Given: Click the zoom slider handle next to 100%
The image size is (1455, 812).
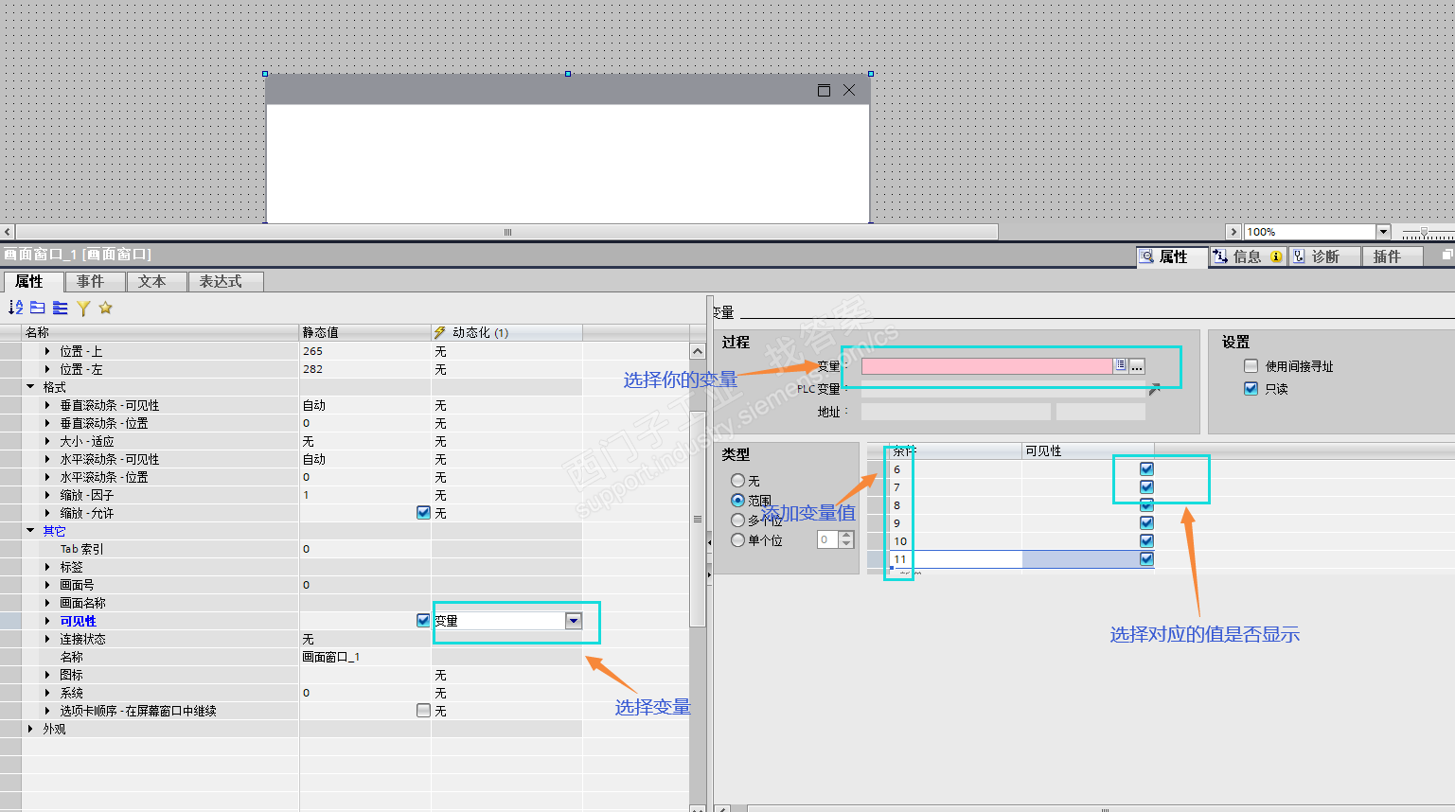Looking at the screenshot, I should [x=1424, y=232].
